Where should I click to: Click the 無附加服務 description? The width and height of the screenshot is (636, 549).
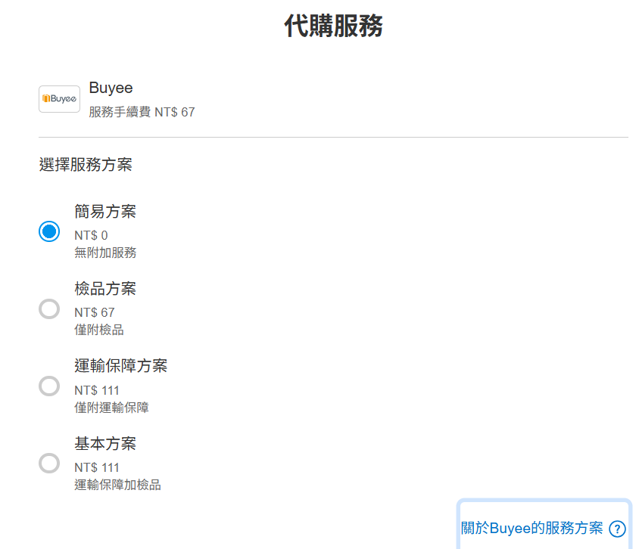point(105,253)
